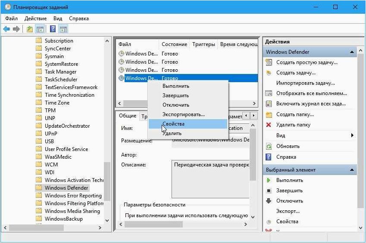Click the clock icon of the first task row
This screenshot has width=366, height=243.
(121, 54)
